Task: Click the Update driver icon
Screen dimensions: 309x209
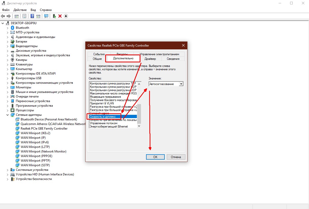Action: click(54, 16)
